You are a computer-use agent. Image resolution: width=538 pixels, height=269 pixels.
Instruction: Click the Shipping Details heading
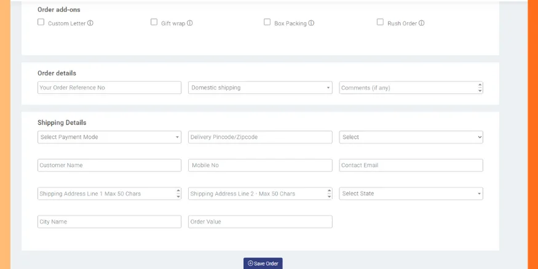click(x=61, y=123)
